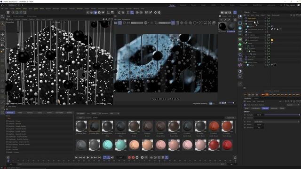This screenshot has height=169, width=301.
Task: Play the animation forward
Action: coord(88,158)
